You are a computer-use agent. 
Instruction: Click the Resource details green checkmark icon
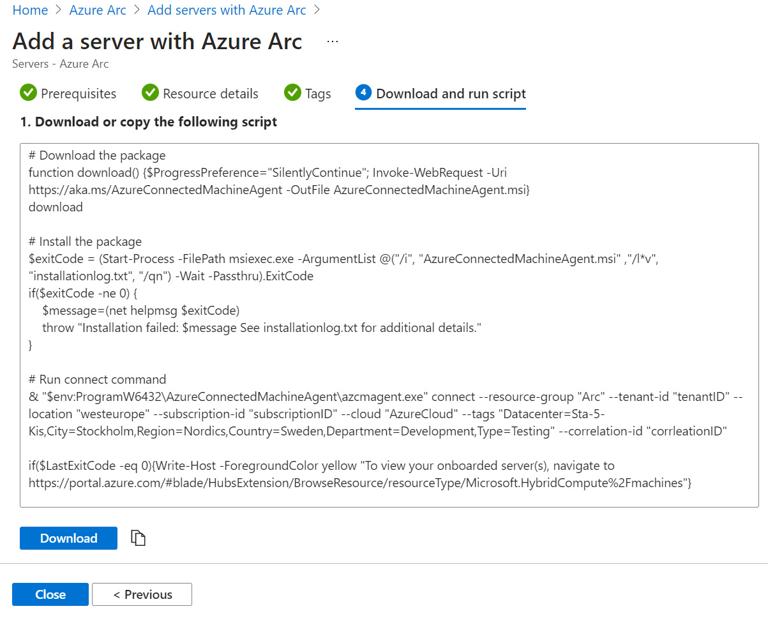150,93
